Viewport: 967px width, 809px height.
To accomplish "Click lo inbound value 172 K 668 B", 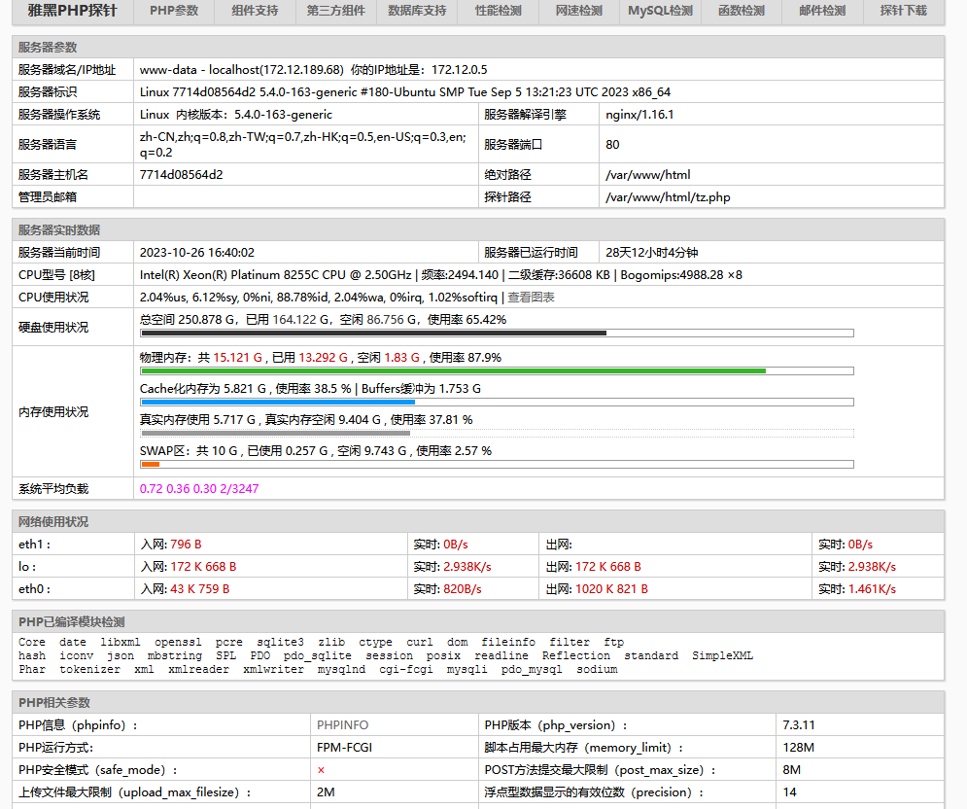I will pyautogui.click(x=203, y=567).
